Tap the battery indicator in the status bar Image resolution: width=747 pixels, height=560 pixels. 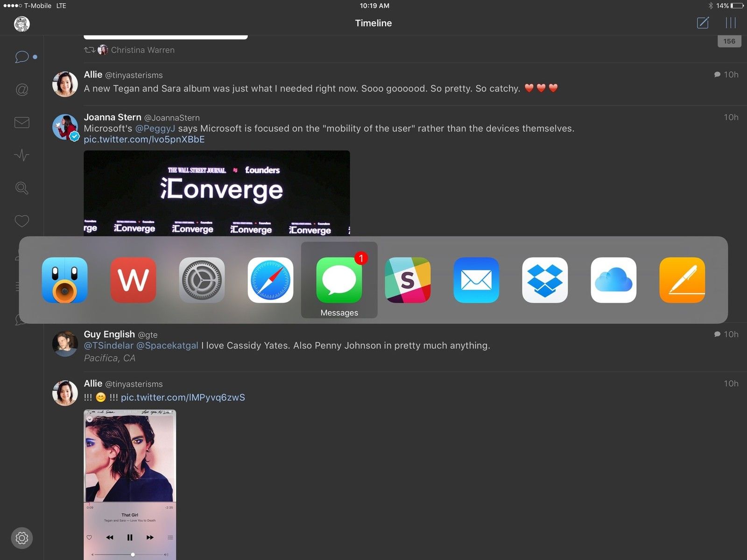[738, 6]
